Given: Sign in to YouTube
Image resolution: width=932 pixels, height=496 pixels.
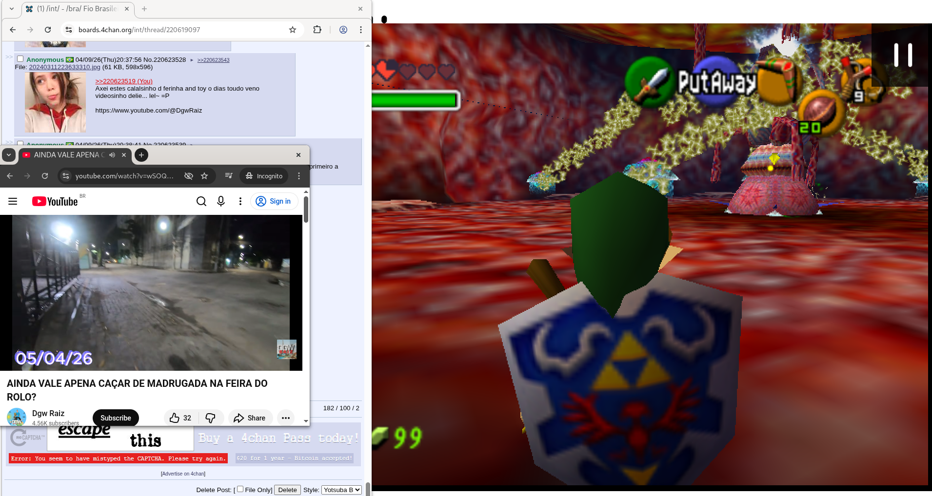Looking at the screenshot, I should pyautogui.click(x=274, y=201).
